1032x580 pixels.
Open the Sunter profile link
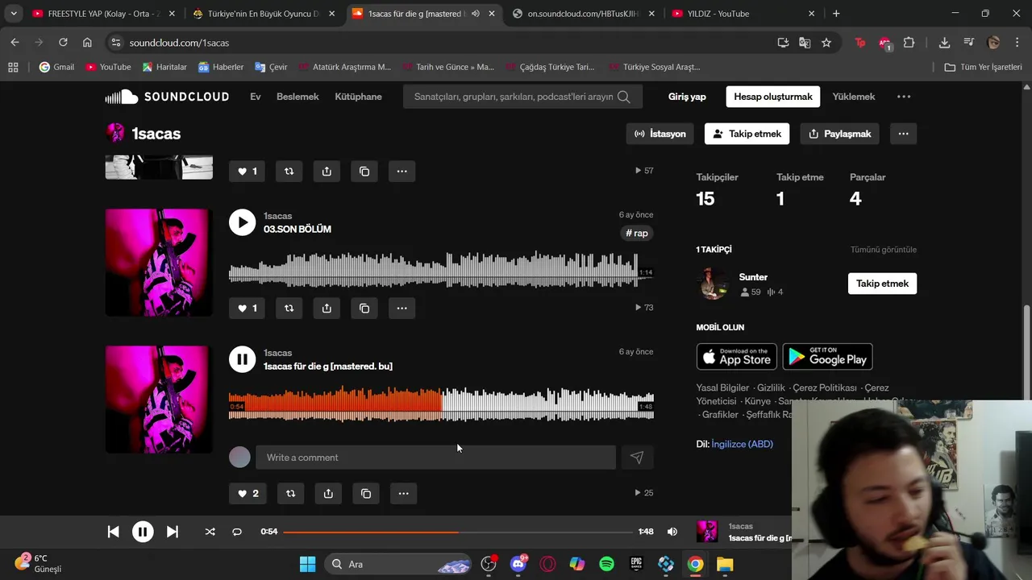coord(753,277)
